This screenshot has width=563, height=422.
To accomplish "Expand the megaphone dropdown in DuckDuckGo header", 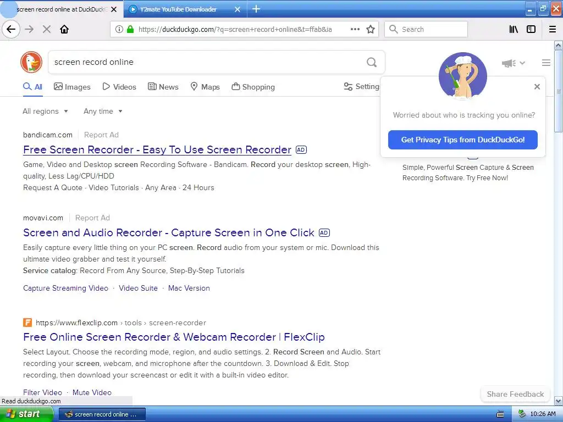I will [514, 63].
